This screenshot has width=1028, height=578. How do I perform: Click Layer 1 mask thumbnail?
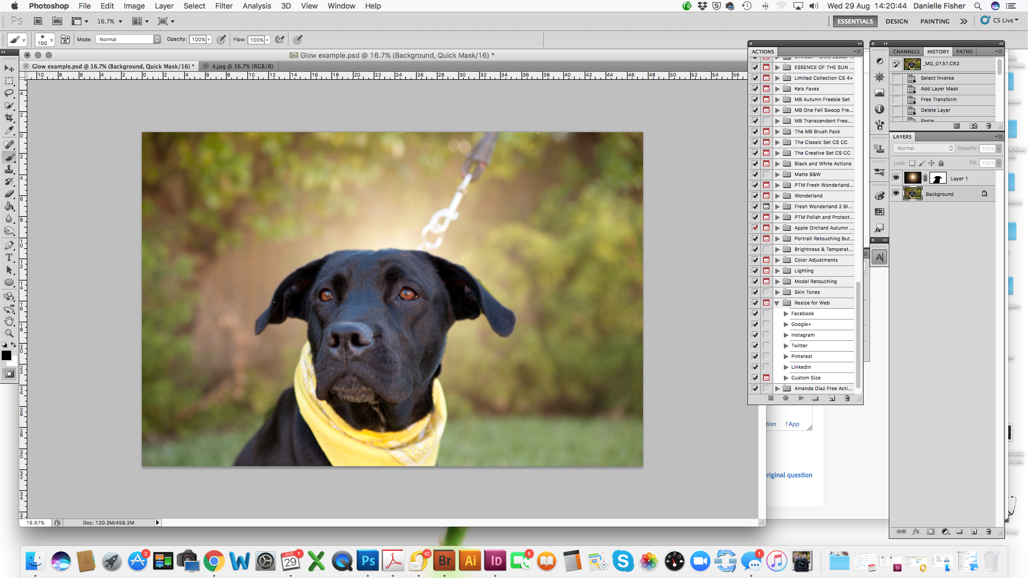pyautogui.click(x=938, y=178)
